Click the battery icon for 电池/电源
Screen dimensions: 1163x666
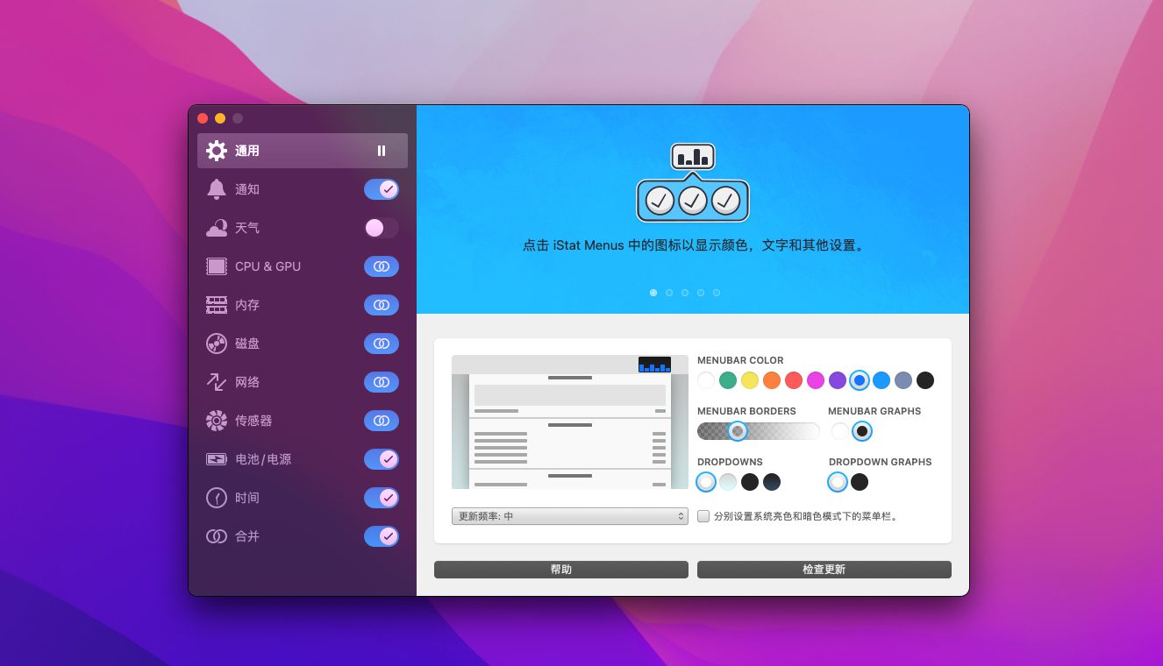tap(216, 459)
